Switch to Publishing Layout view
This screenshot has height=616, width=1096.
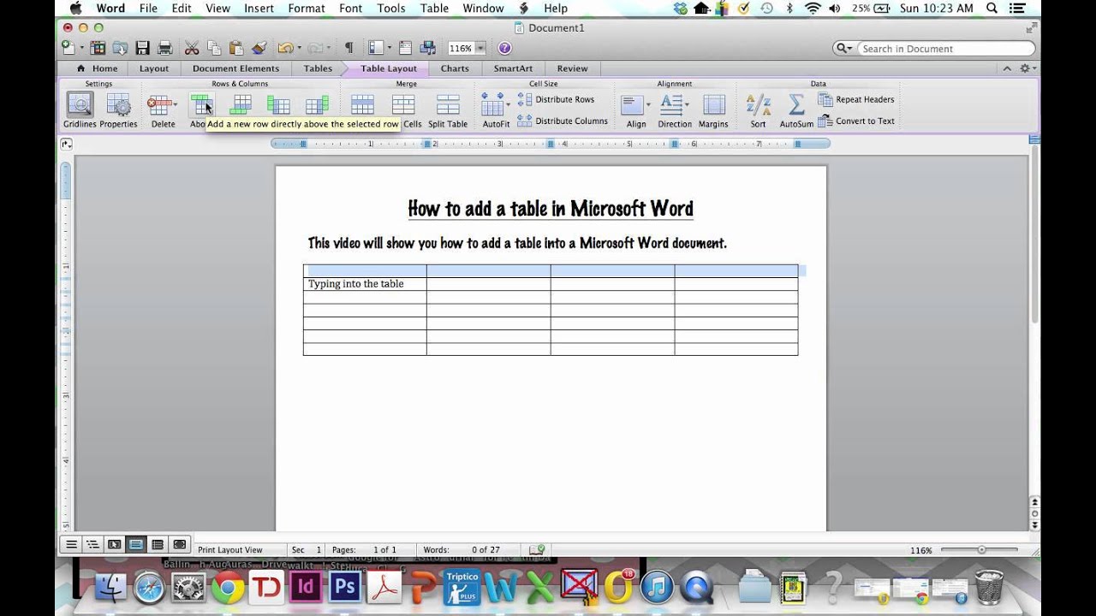click(114, 544)
